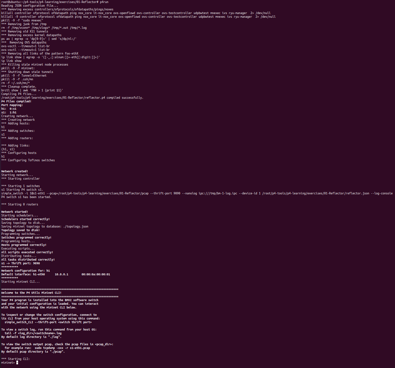Click the 'Network started!' status line

(x=15, y=212)
